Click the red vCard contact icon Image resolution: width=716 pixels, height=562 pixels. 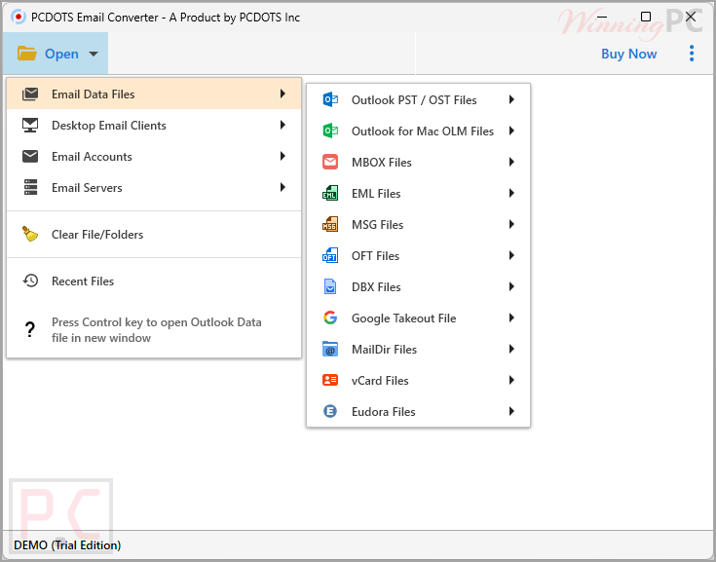(x=330, y=380)
